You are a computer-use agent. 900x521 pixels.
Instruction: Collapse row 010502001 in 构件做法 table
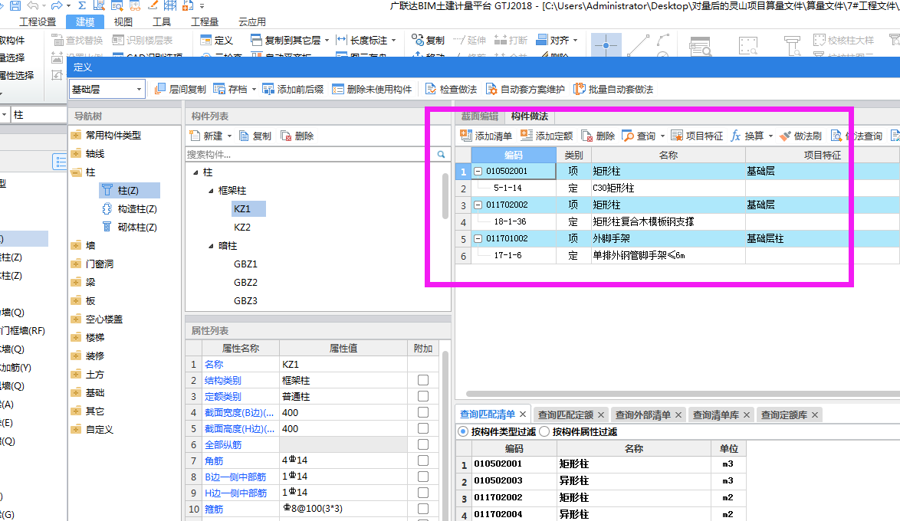pyautogui.click(x=478, y=171)
